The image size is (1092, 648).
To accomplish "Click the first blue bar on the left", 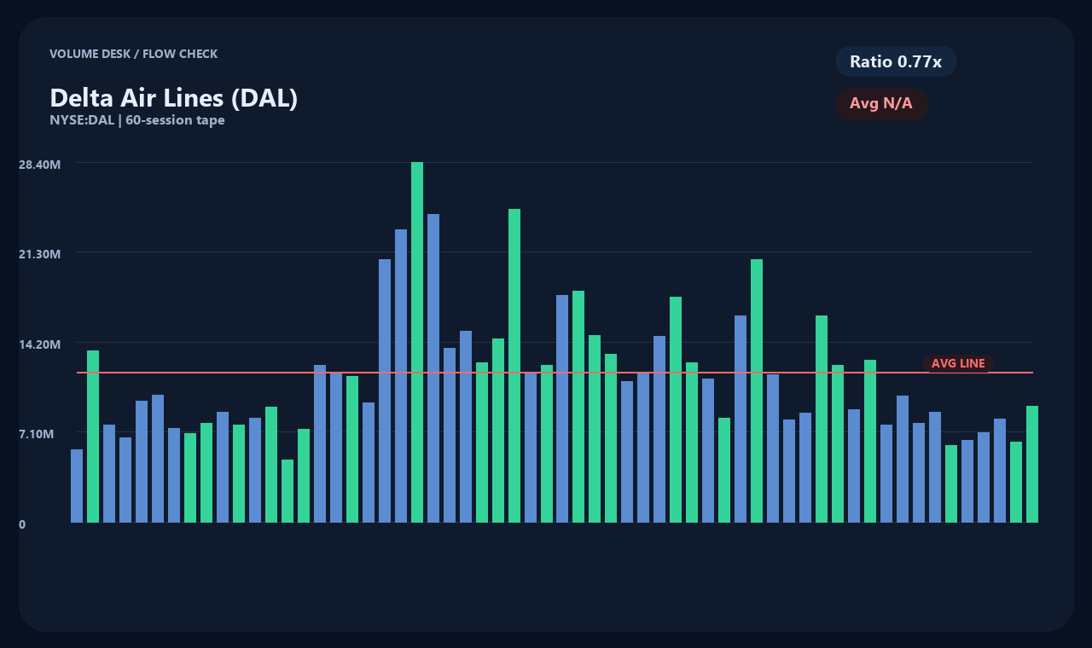I will 77,486.
